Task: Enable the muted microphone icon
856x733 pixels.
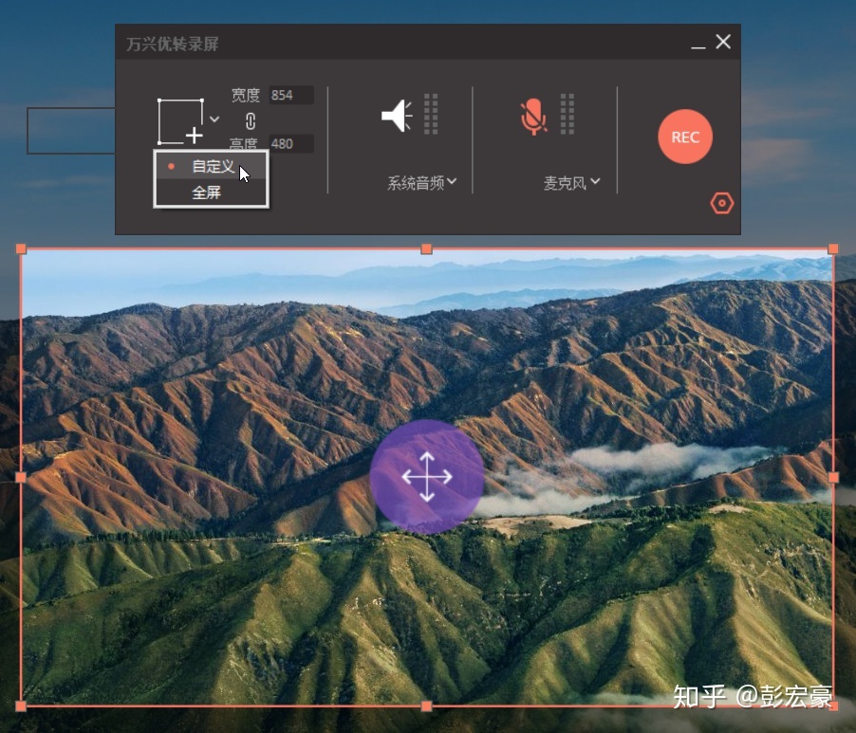Action: tap(532, 117)
